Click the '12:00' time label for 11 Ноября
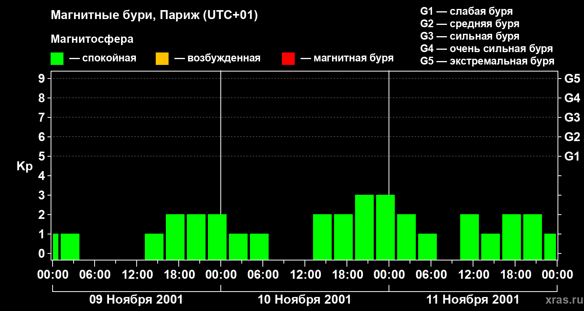The height and width of the screenshot is (311, 584). coord(473,275)
